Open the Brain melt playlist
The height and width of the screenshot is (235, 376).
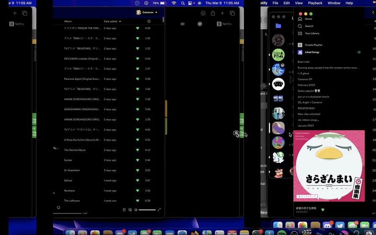pyautogui.click(x=304, y=62)
